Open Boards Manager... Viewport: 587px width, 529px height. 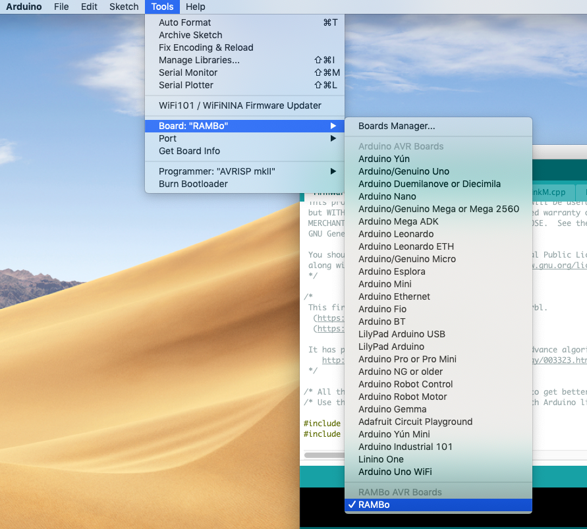point(438,126)
